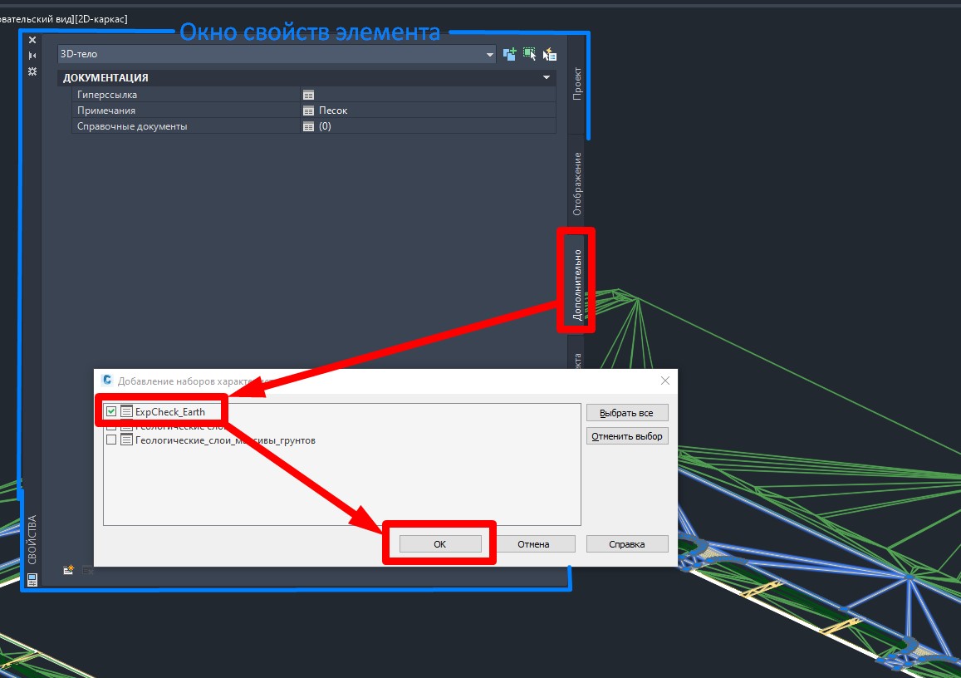
Task: Open Quick Select tool icon
Action: (x=549, y=55)
